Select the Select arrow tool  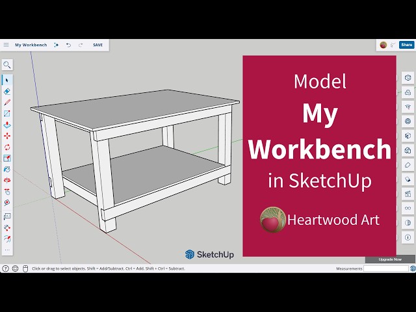7,80
